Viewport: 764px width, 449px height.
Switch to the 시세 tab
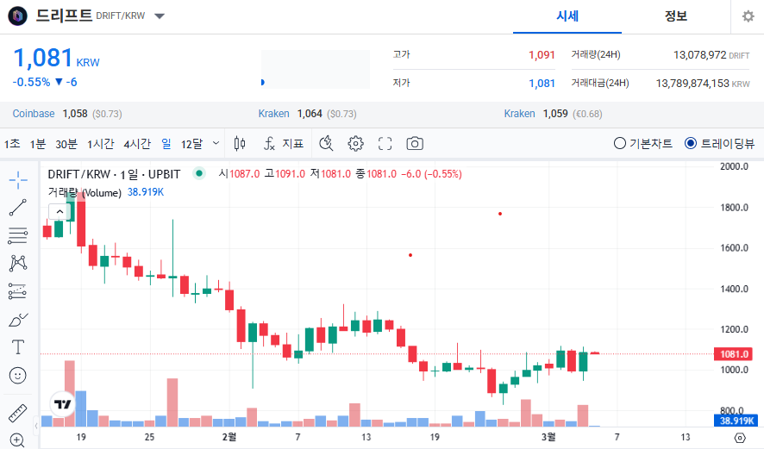[567, 16]
